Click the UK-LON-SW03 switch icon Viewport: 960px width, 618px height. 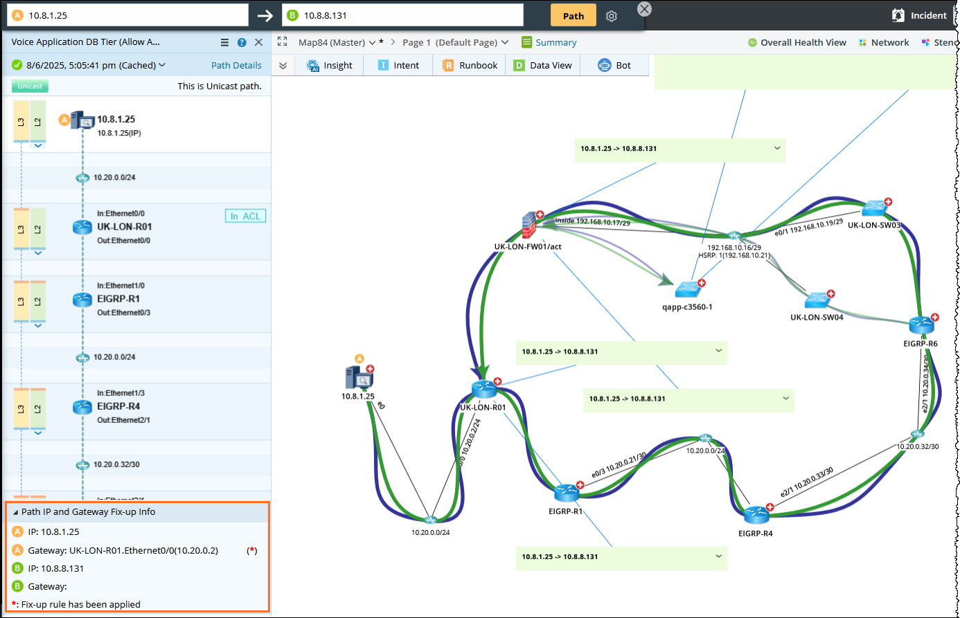point(875,208)
